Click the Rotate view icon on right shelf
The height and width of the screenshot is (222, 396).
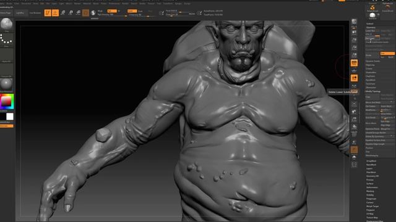pyautogui.click(x=354, y=126)
